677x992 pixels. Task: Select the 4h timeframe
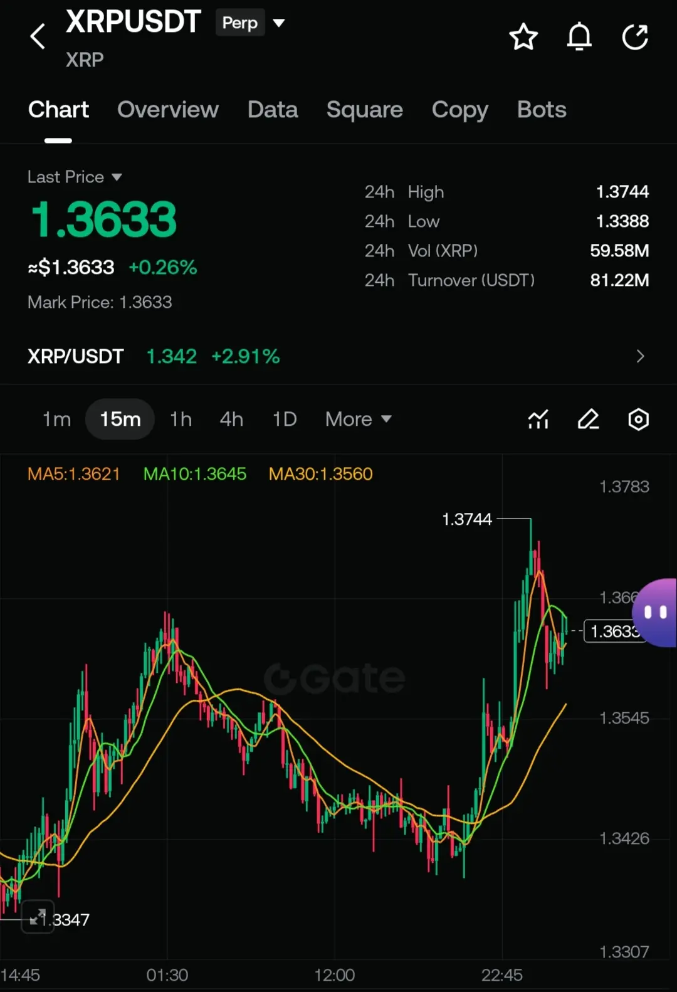tap(231, 419)
